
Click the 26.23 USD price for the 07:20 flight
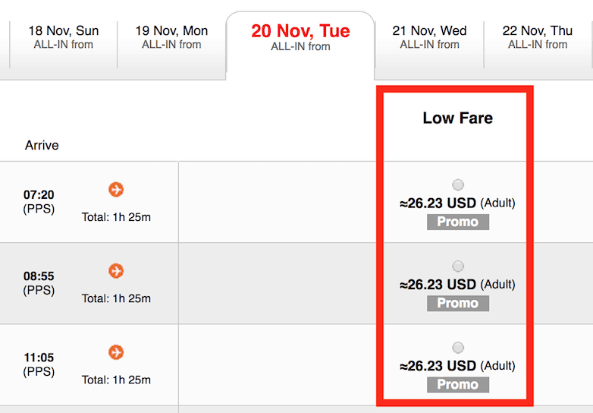point(438,203)
